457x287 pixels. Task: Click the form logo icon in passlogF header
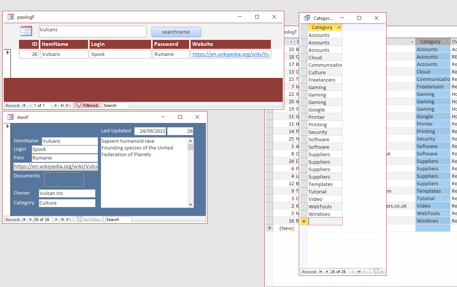(x=26, y=31)
